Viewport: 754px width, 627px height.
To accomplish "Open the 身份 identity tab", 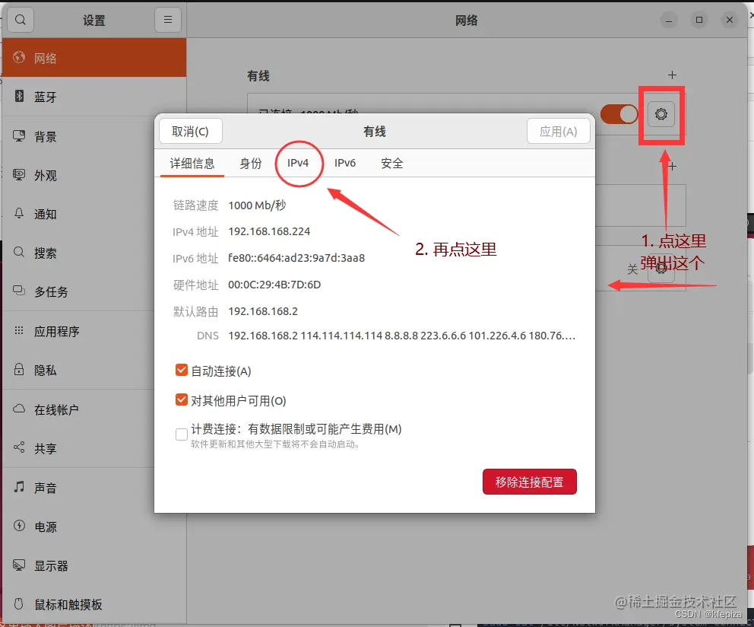I will click(251, 163).
